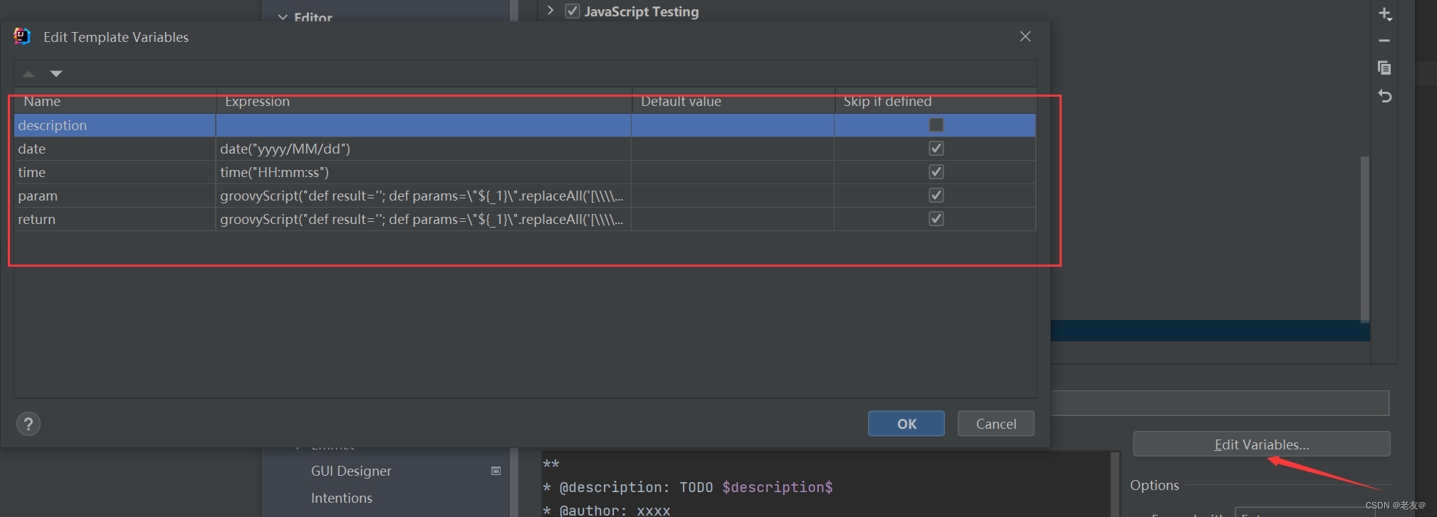Select the return variable name
The height and width of the screenshot is (517, 1437).
pos(36,219)
